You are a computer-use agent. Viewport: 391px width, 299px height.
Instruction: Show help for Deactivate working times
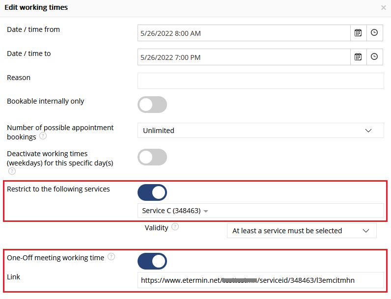tap(12, 171)
